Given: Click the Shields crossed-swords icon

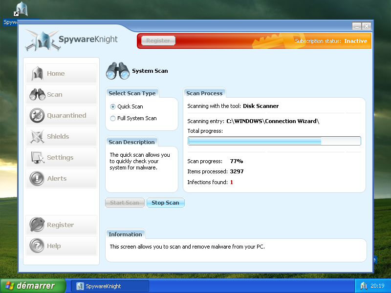Looking at the screenshot, I should 37,136.
